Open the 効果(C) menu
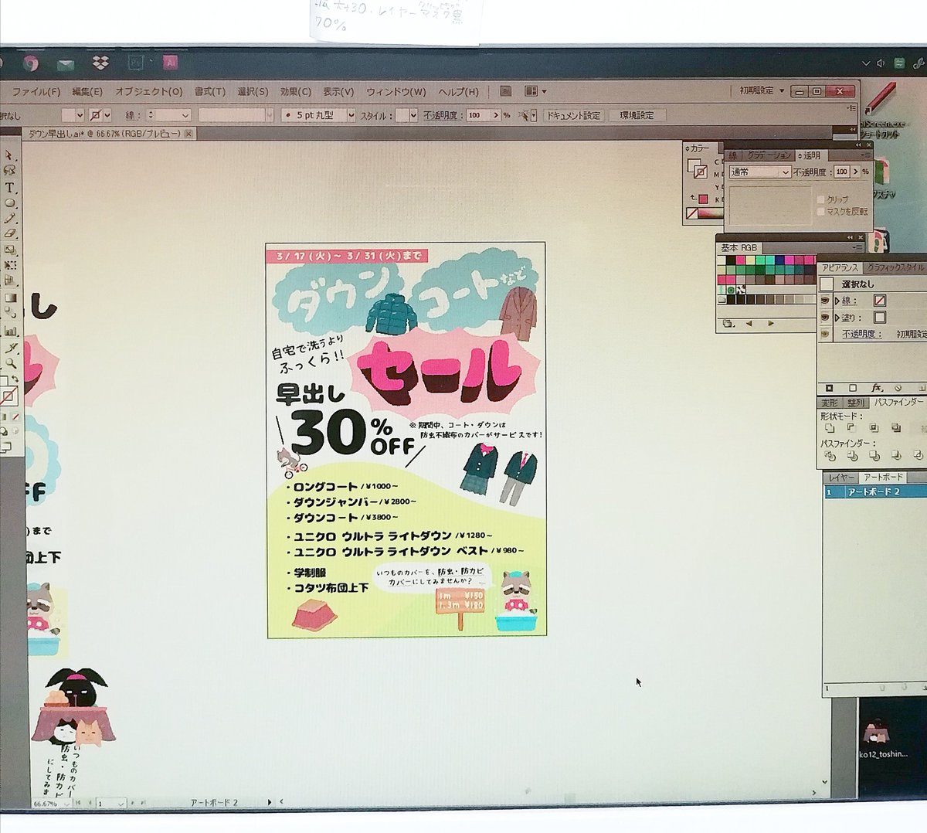Screen dimensions: 927x833 pos(295,91)
